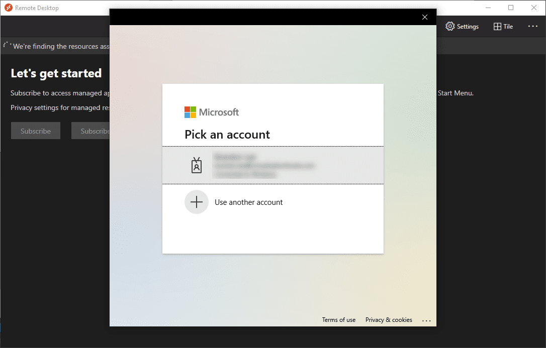546x348 pixels.
Task: Click the Microsoft logo
Action: (x=211, y=112)
